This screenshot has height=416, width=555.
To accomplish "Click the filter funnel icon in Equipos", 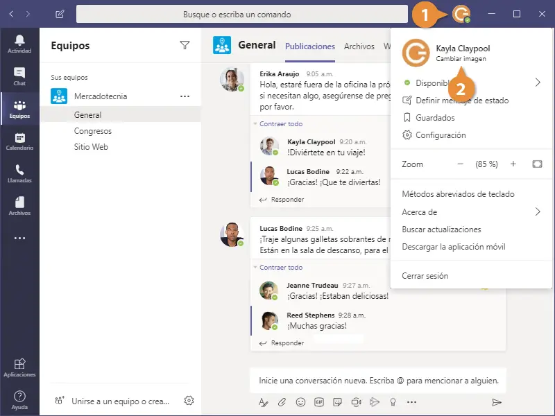I will 185,45.
